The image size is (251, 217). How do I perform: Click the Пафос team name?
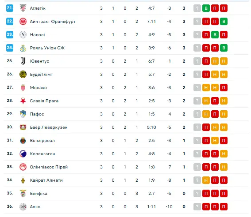click(37, 114)
